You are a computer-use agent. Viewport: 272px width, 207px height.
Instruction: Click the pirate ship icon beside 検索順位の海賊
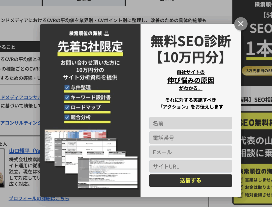click(x=106, y=33)
